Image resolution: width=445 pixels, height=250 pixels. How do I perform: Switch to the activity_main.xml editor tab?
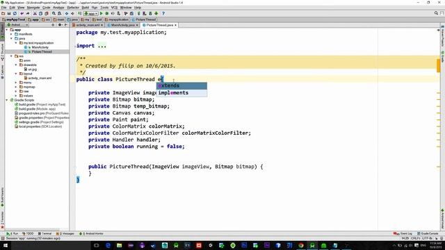click(88, 25)
